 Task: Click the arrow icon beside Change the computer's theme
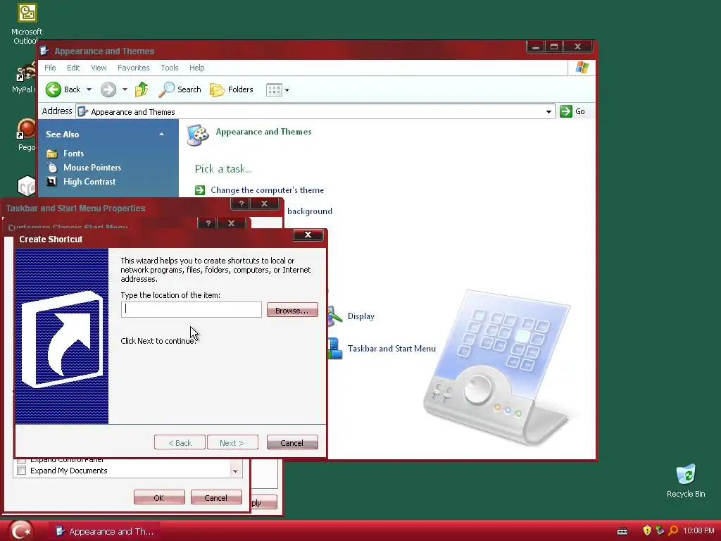pyautogui.click(x=200, y=190)
